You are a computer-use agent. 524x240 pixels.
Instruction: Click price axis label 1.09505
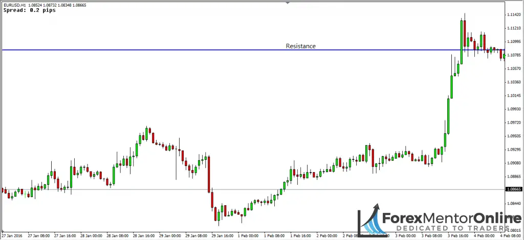[514, 136]
